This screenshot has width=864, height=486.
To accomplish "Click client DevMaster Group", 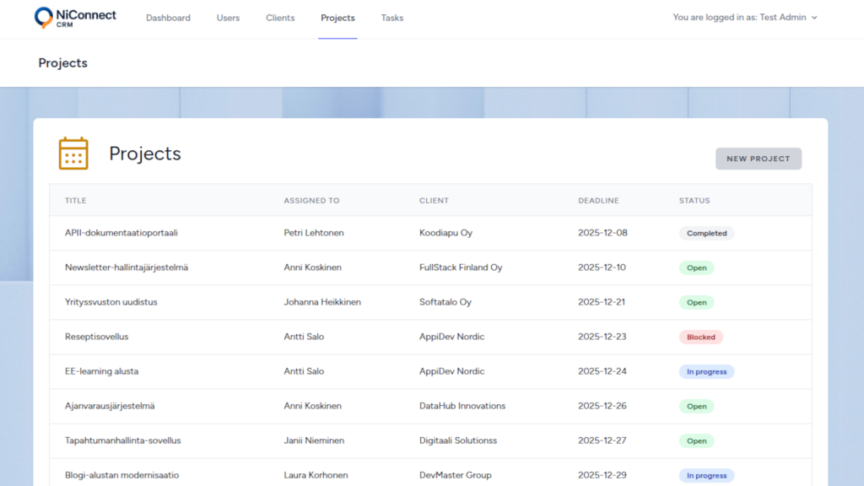I will 455,475.
